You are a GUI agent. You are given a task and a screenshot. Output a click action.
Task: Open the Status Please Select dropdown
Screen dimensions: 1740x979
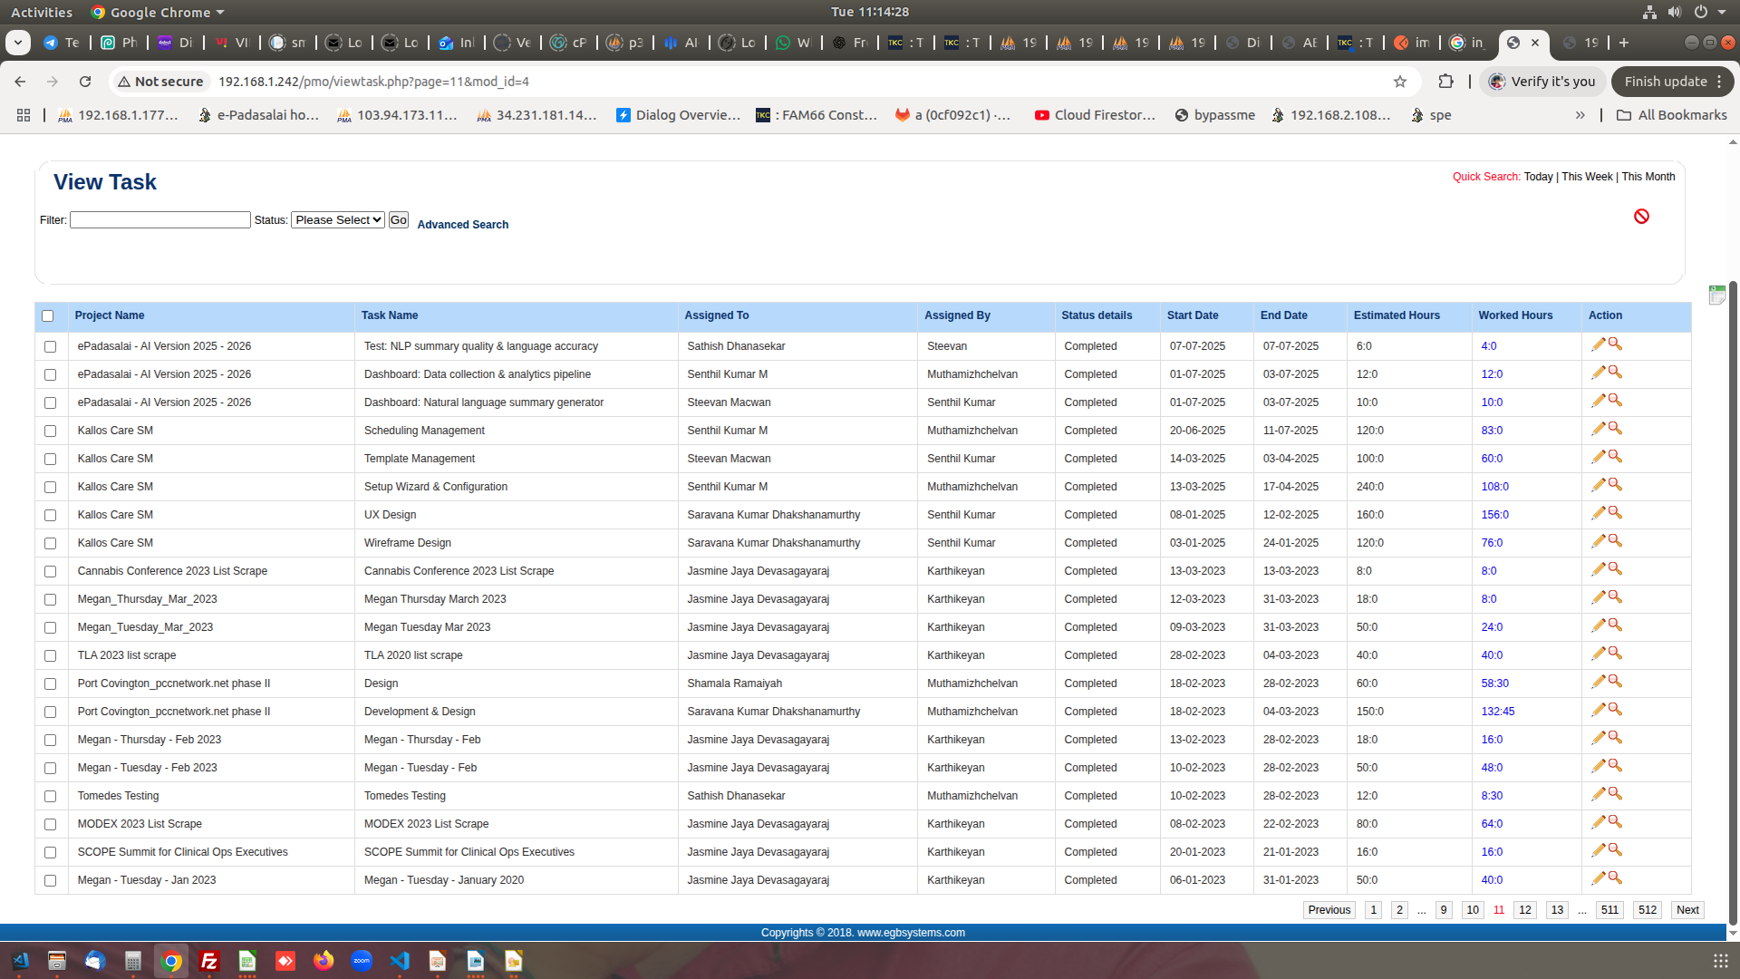(x=337, y=220)
